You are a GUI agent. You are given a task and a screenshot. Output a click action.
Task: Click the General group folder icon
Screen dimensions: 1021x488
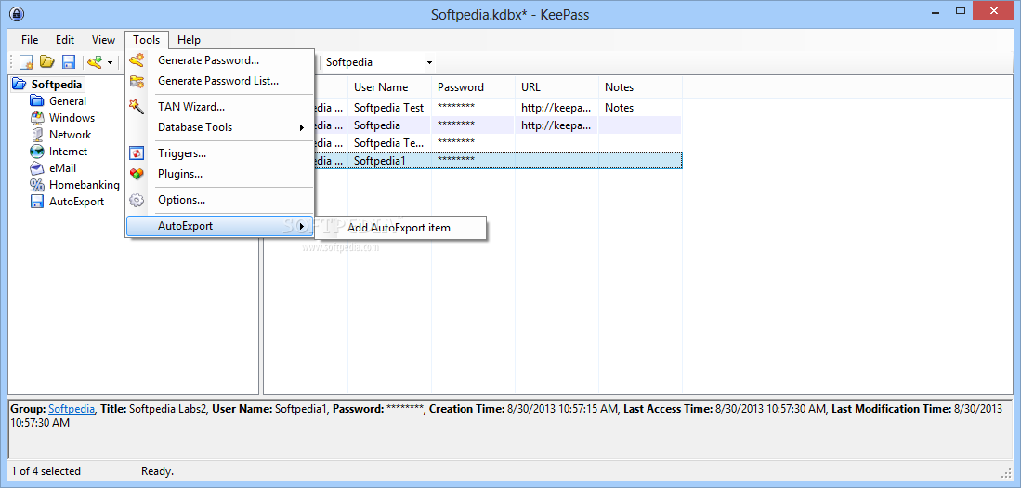(37, 101)
